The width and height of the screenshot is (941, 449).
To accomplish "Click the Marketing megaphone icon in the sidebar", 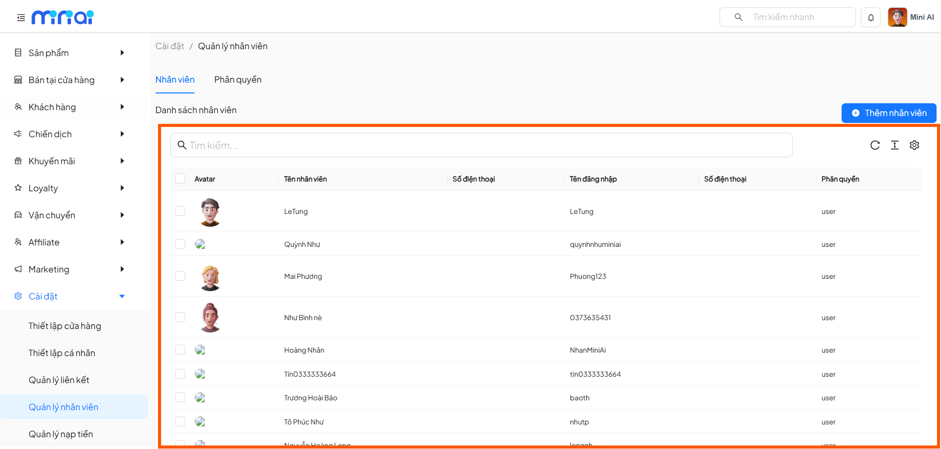I will [18, 269].
